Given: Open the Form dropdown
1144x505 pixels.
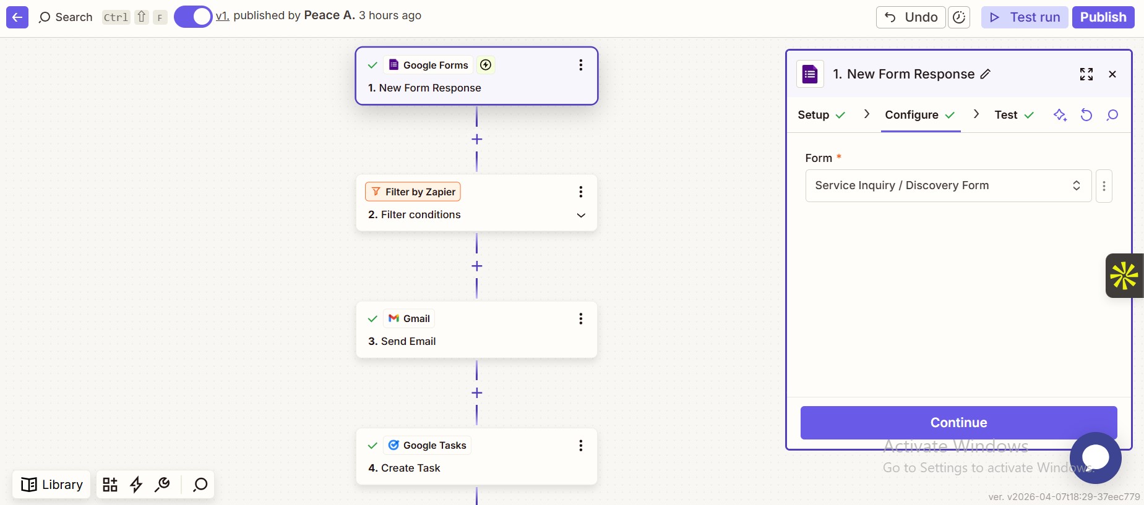Looking at the screenshot, I should pos(948,185).
